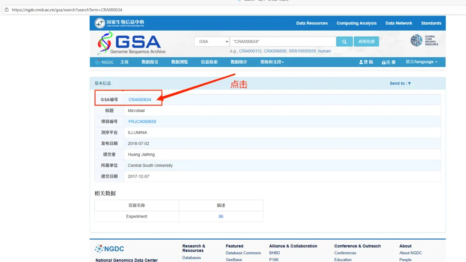The height and width of the screenshot is (262, 466).
Task: Open the footer Education link
Action: pyautogui.click(x=343, y=259)
